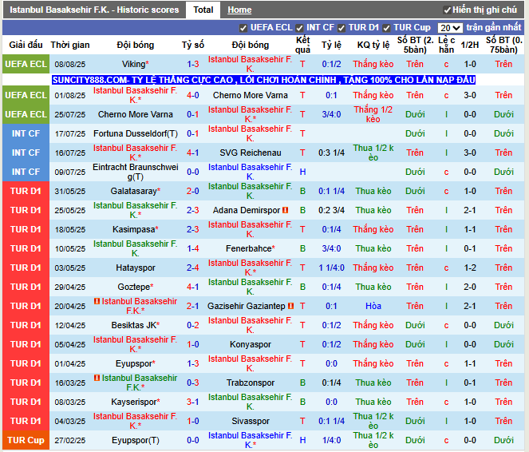Viewport: 529px width, 452px height.
Task: Click the date 09/07/25
Action: [70, 172]
